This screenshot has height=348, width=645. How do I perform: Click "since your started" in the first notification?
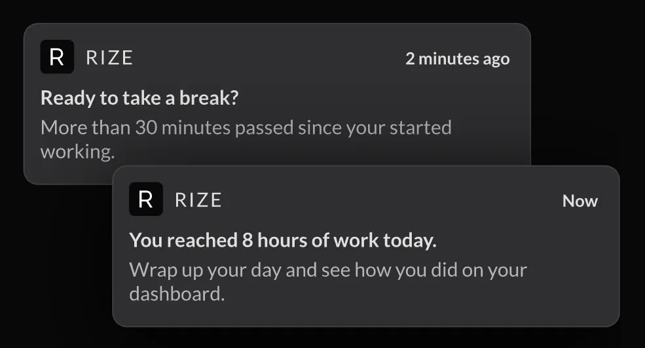coord(375,128)
